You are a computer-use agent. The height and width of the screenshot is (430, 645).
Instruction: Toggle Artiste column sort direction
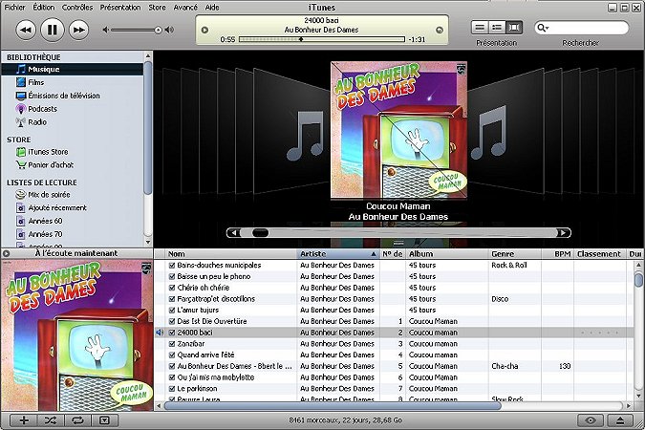(338, 254)
